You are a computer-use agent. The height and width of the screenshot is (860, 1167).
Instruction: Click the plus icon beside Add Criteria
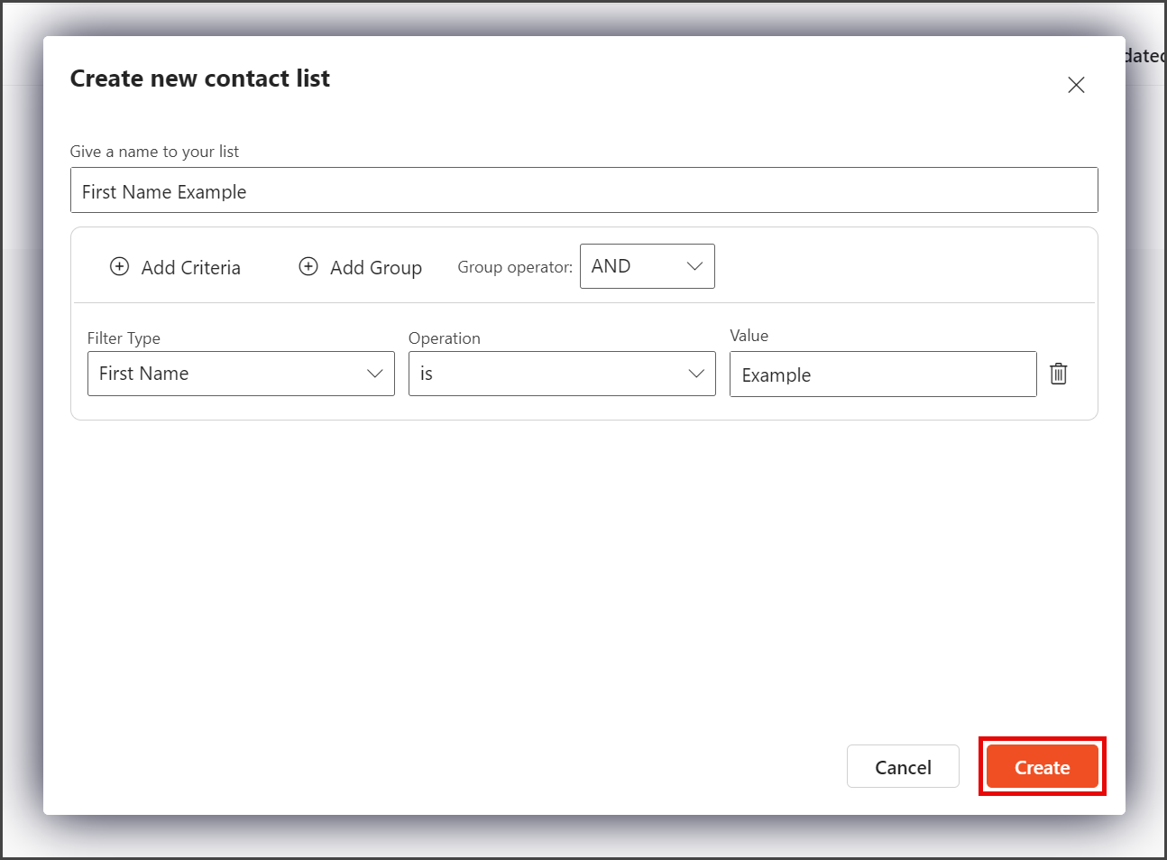tap(119, 266)
